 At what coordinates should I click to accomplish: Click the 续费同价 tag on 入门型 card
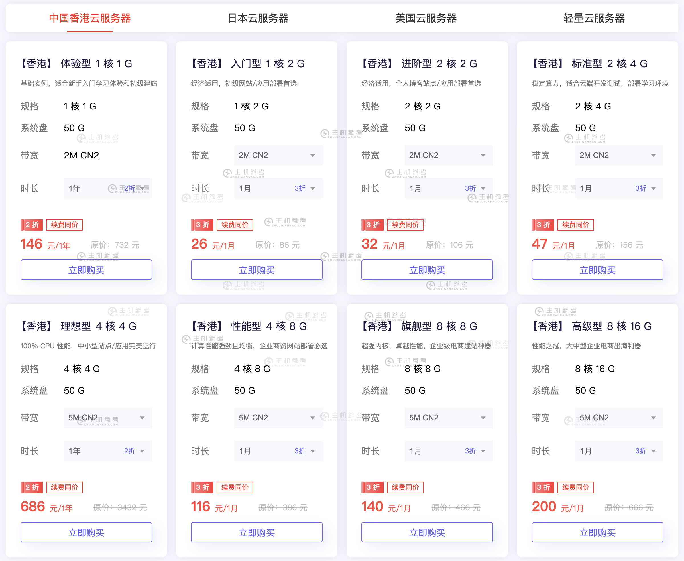pos(235,225)
